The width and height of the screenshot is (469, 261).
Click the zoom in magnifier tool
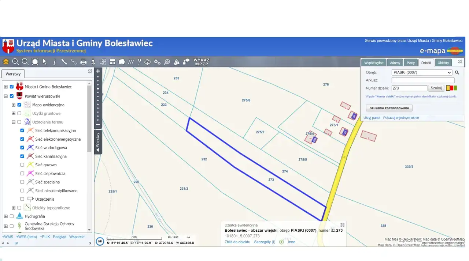pyautogui.click(x=15, y=62)
